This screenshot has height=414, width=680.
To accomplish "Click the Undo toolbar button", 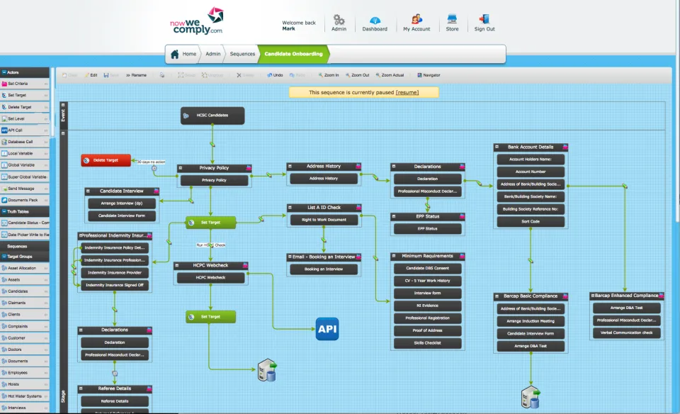I will point(275,75).
